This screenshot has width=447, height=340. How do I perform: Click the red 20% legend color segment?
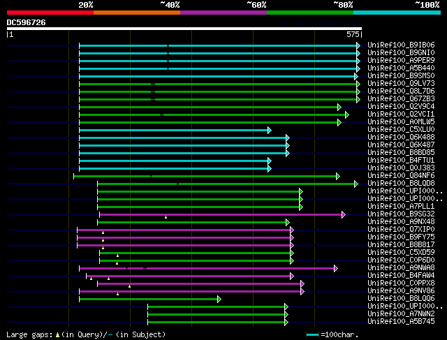(50, 13)
